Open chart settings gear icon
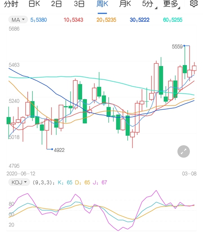This screenshot has width=203, height=232. click(x=194, y=3)
